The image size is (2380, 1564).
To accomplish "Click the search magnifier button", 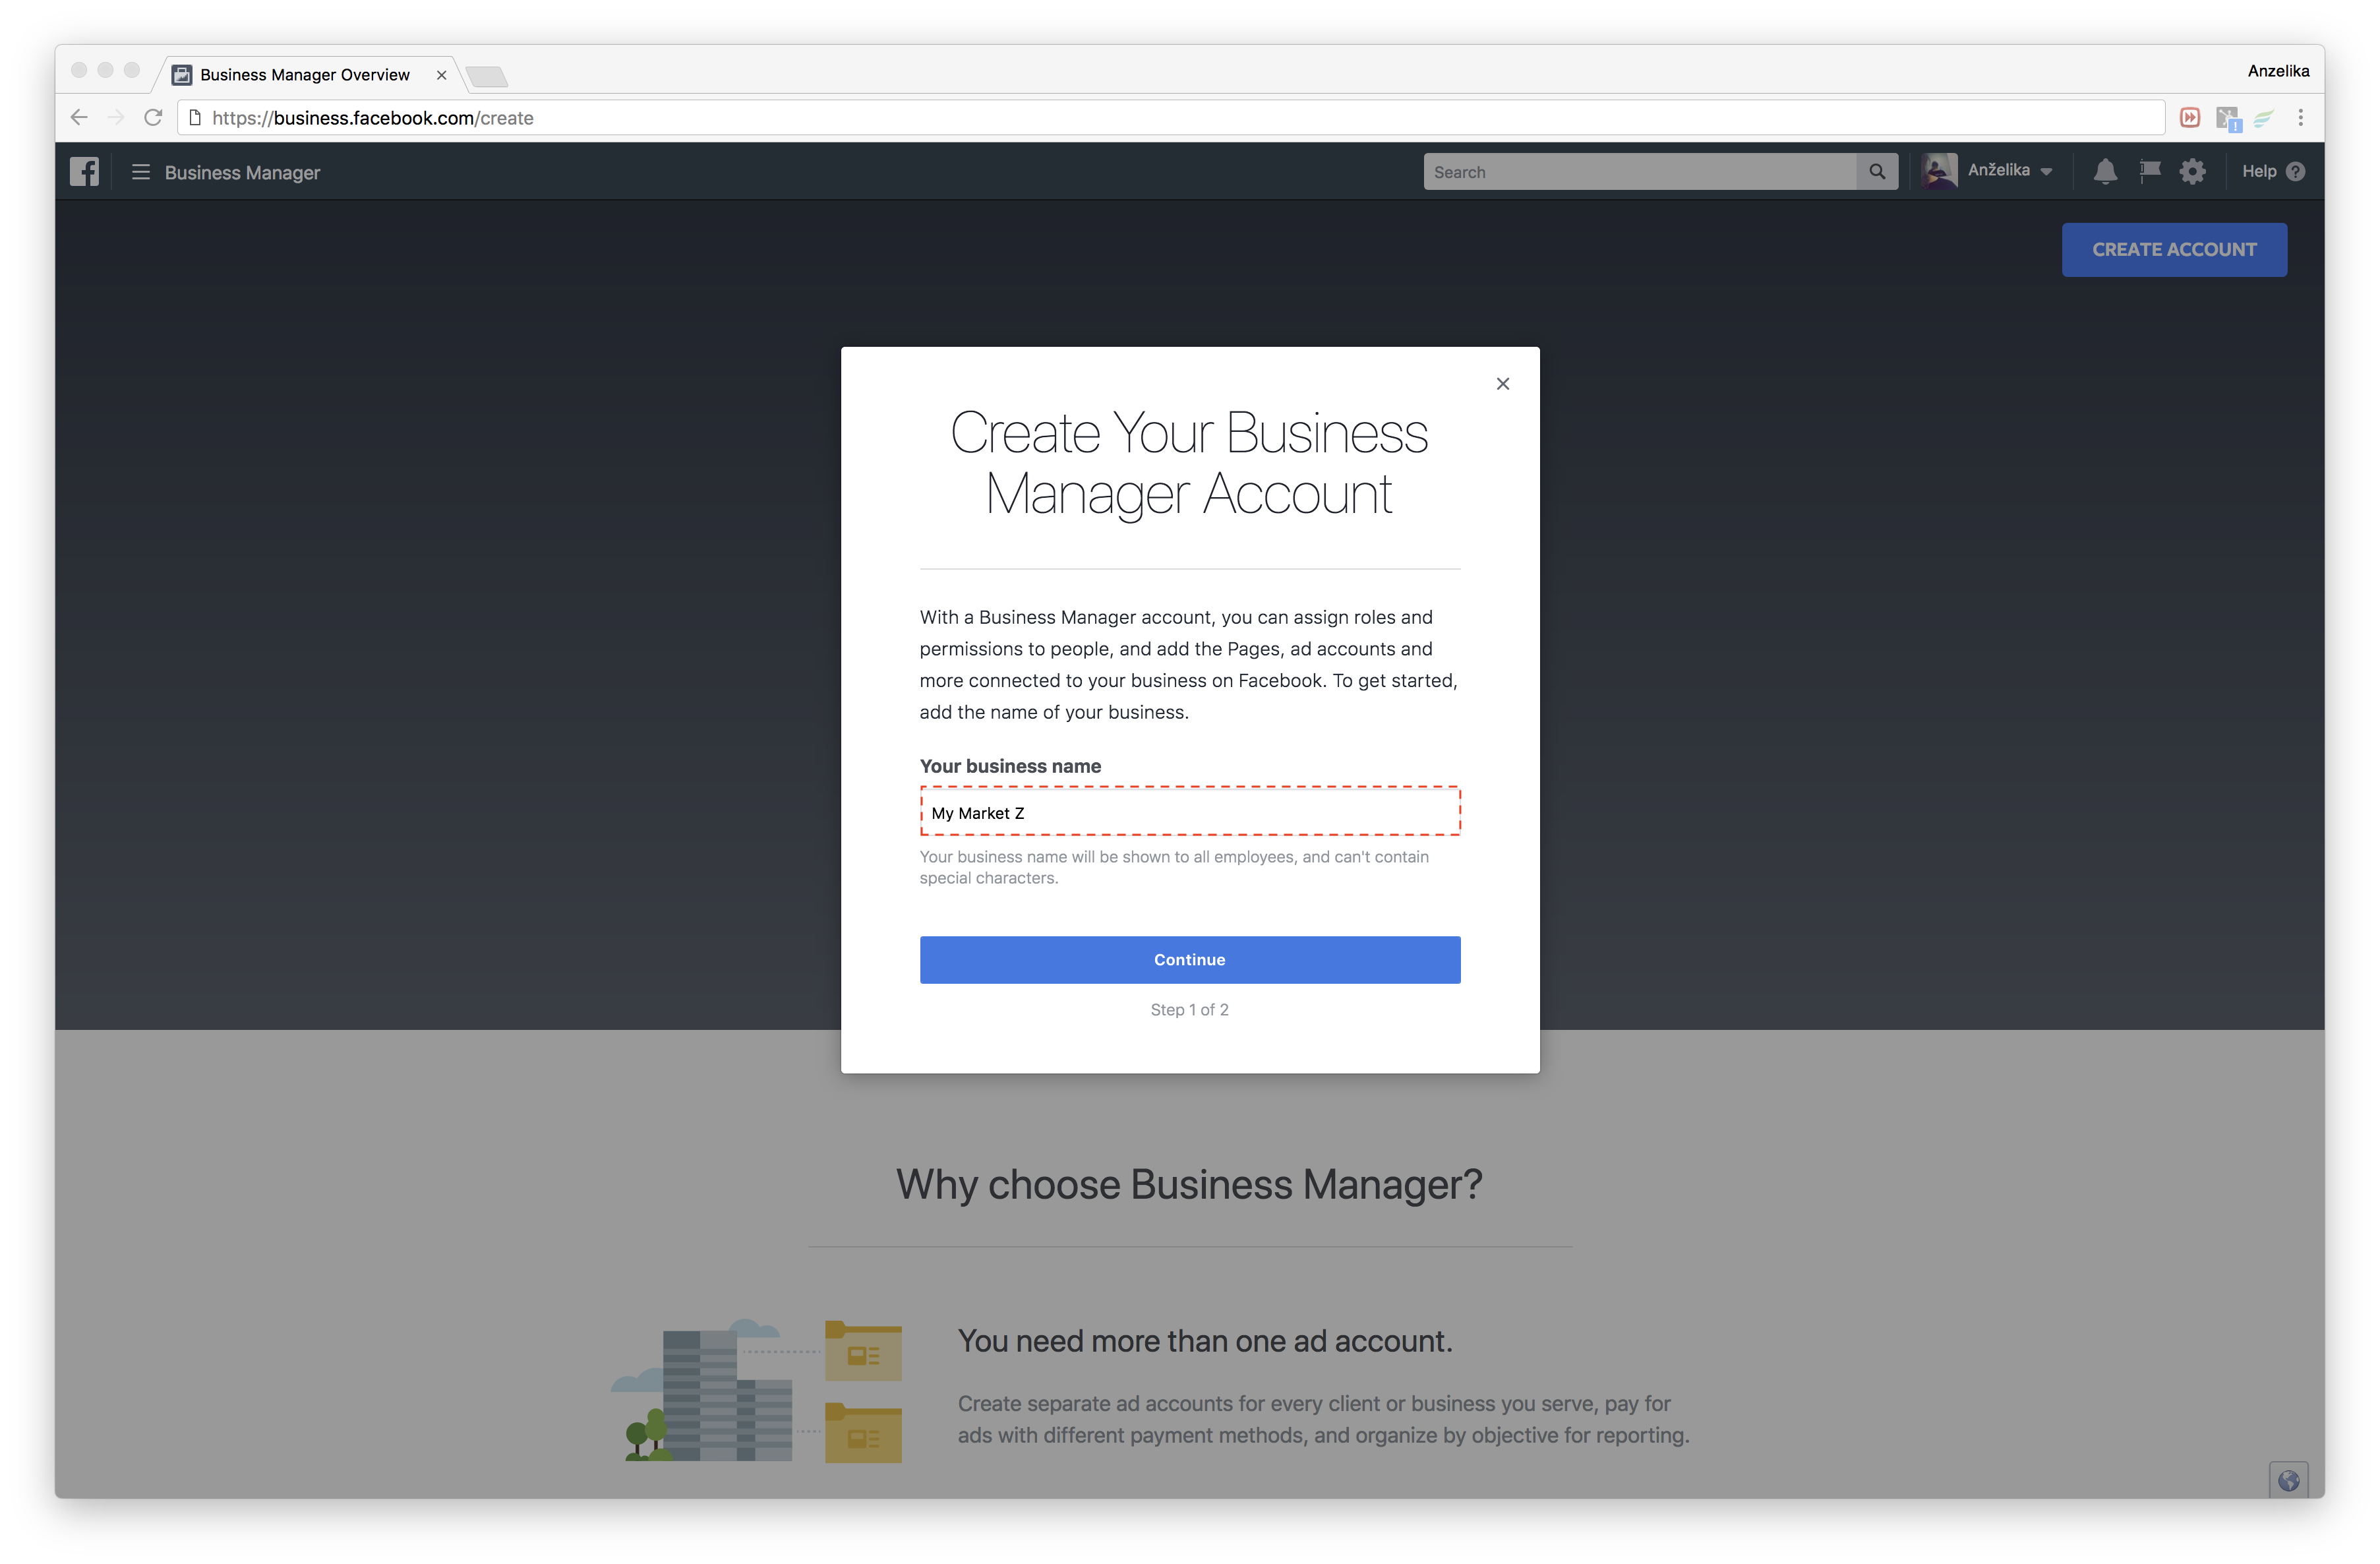I will coord(1877,172).
